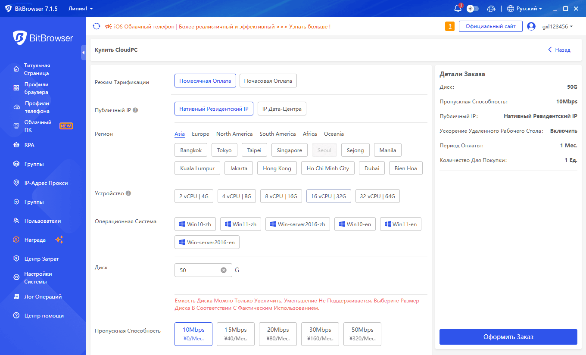Click the iOS Облачный телефон announcement link

[x=222, y=26]
